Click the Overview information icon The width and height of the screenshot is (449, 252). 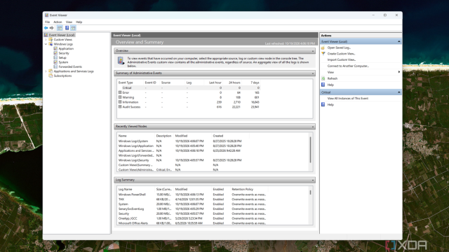(x=121, y=61)
